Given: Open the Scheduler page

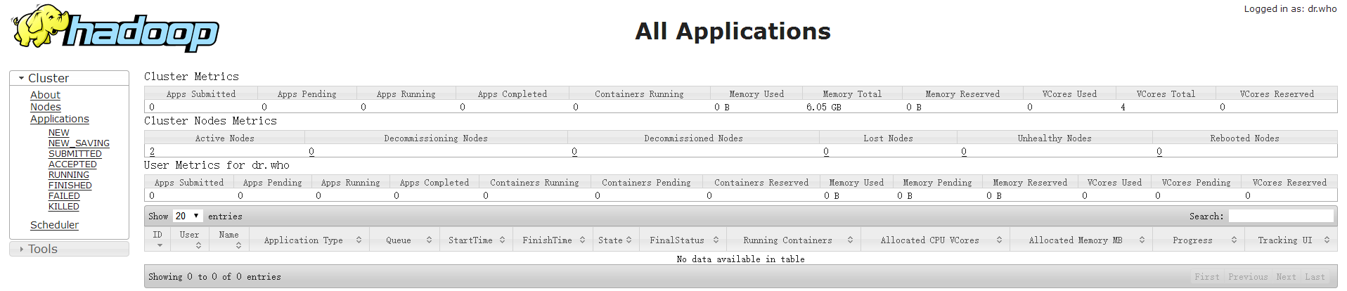Looking at the screenshot, I should click(x=54, y=225).
